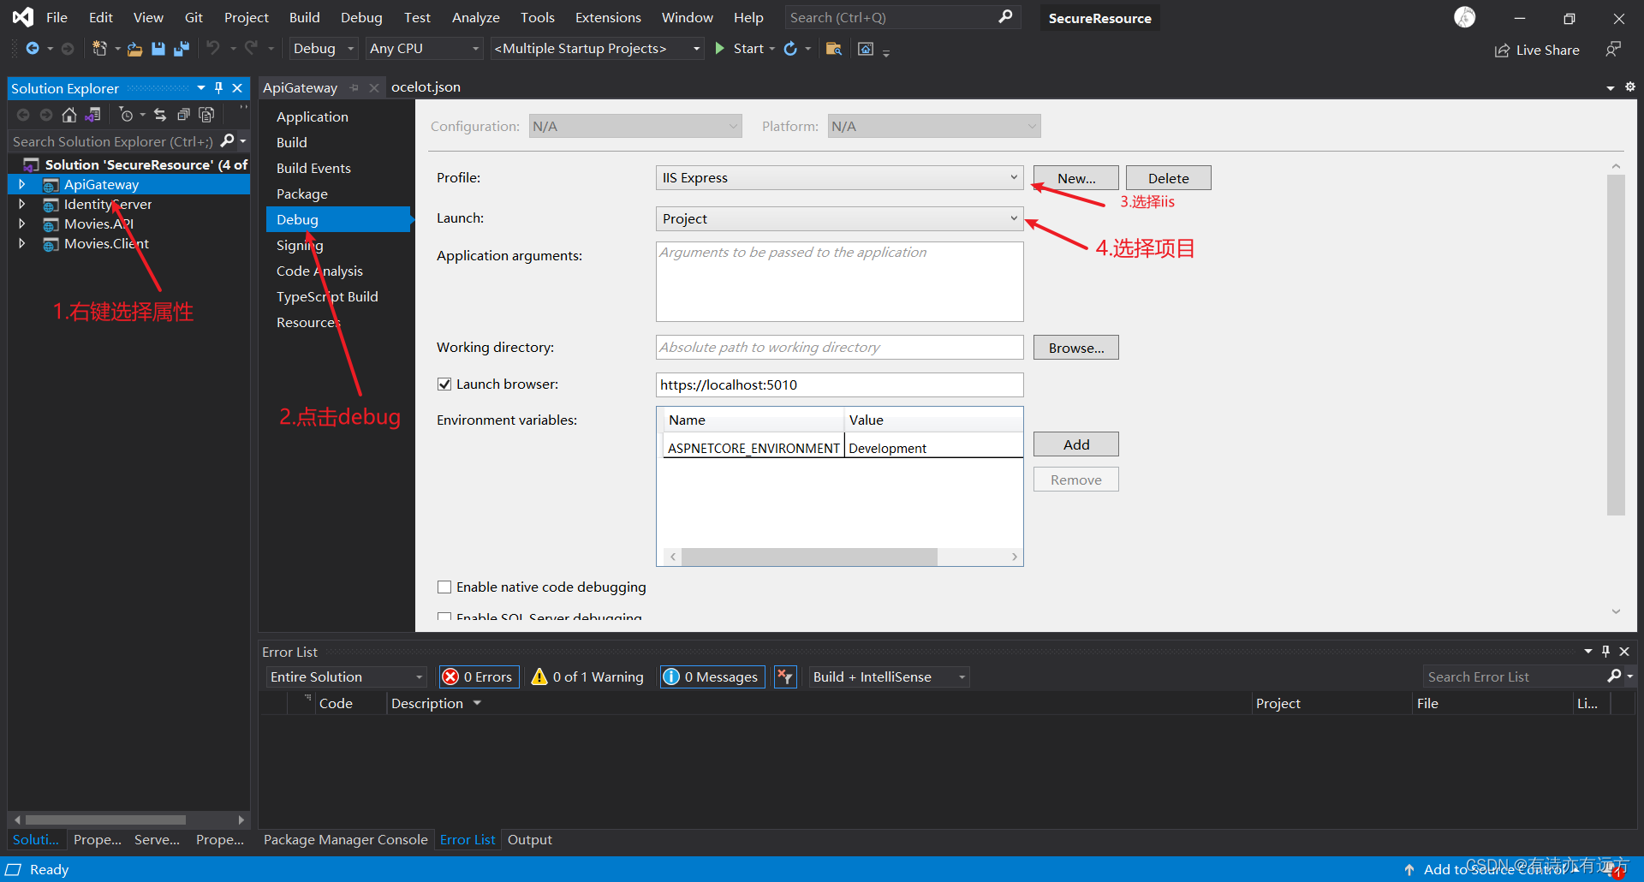Screen dimensions: 1644x882
Task: Open the Git menu
Action: [194, 17]
